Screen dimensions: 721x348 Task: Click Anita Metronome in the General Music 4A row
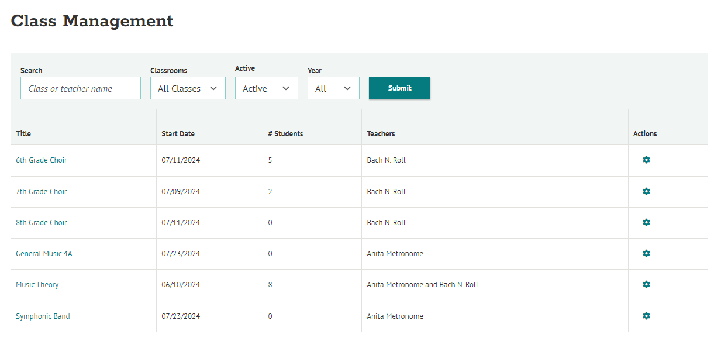[x=395, y=254]
